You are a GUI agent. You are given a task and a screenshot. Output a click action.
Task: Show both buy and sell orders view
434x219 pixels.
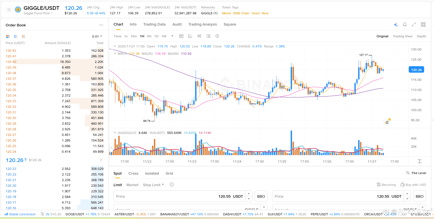8,36
